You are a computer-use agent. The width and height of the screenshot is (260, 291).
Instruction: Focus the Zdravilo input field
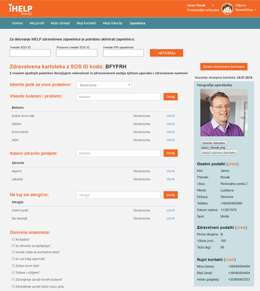point(118,153)
